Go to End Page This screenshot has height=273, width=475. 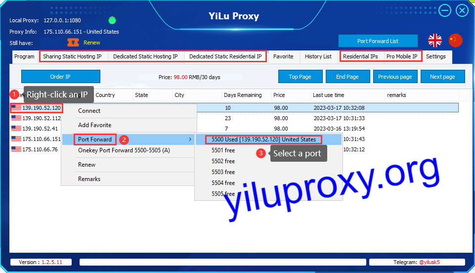(x=347, y=77)
